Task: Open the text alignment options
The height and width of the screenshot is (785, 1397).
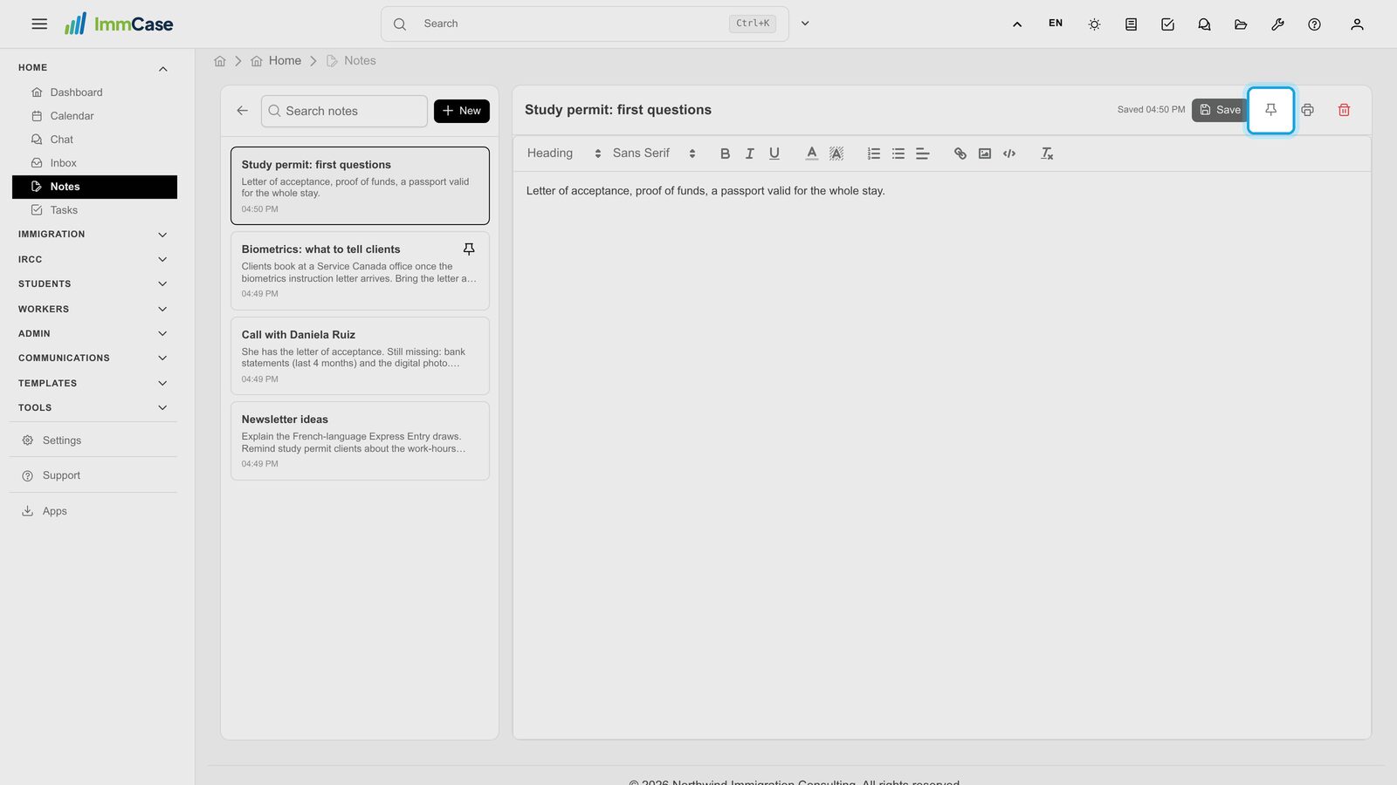Action: [922, 154]
